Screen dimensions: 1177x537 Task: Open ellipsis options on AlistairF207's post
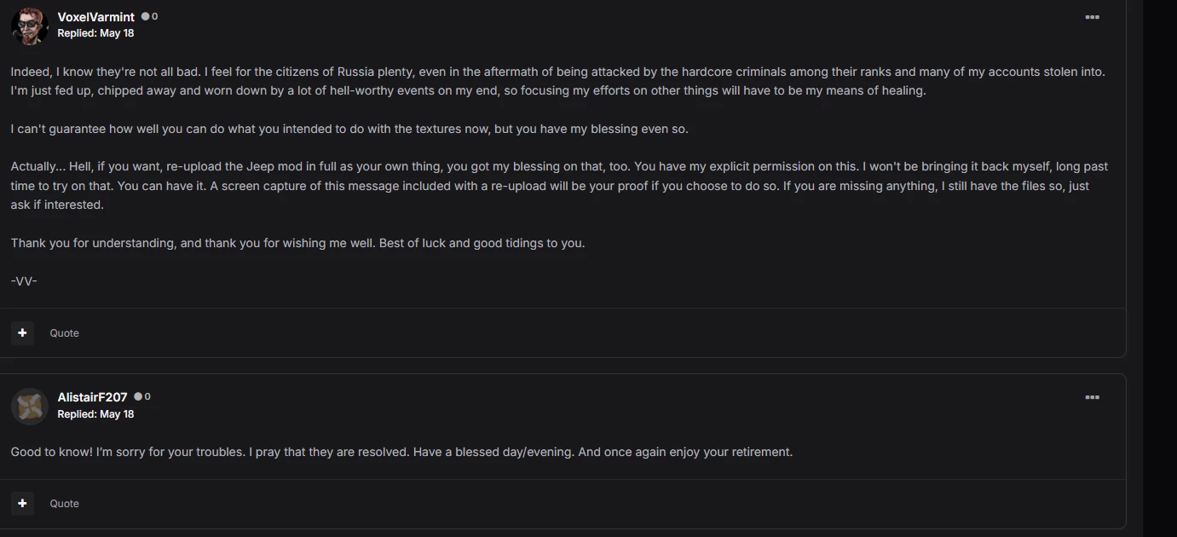1092,397
